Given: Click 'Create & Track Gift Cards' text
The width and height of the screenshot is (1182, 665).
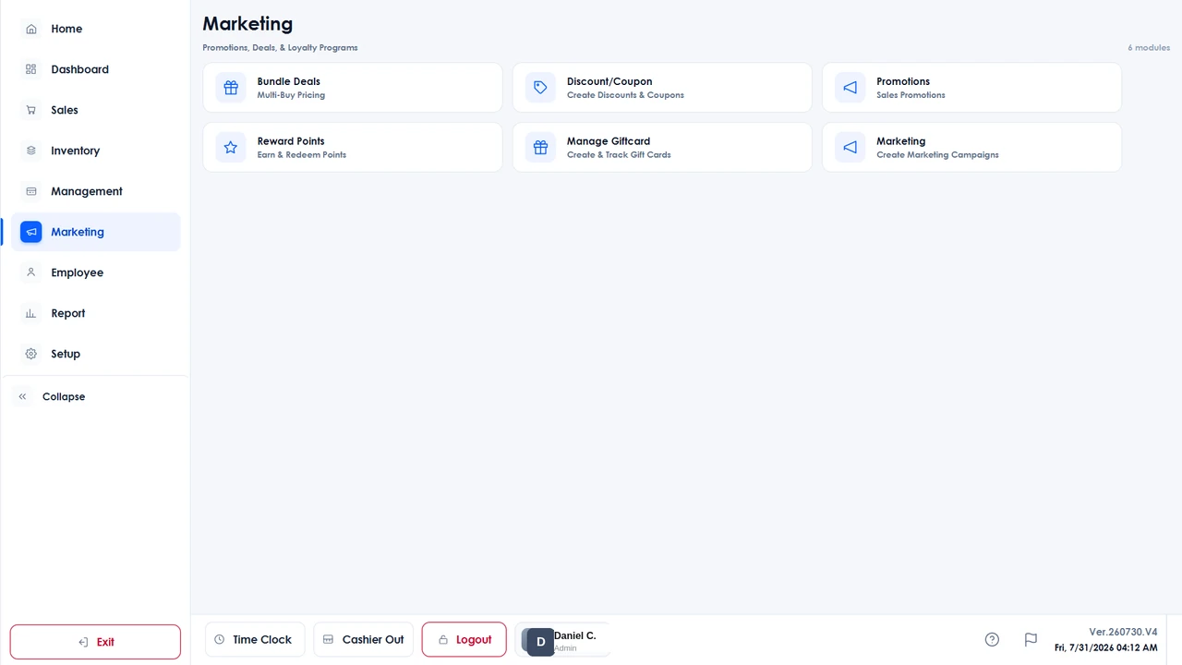Looking at the screenshot, I should point(619,155).
